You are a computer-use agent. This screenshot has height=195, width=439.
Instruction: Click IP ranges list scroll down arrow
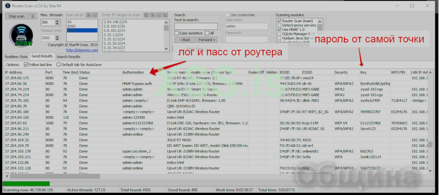(x=166, y=49)
